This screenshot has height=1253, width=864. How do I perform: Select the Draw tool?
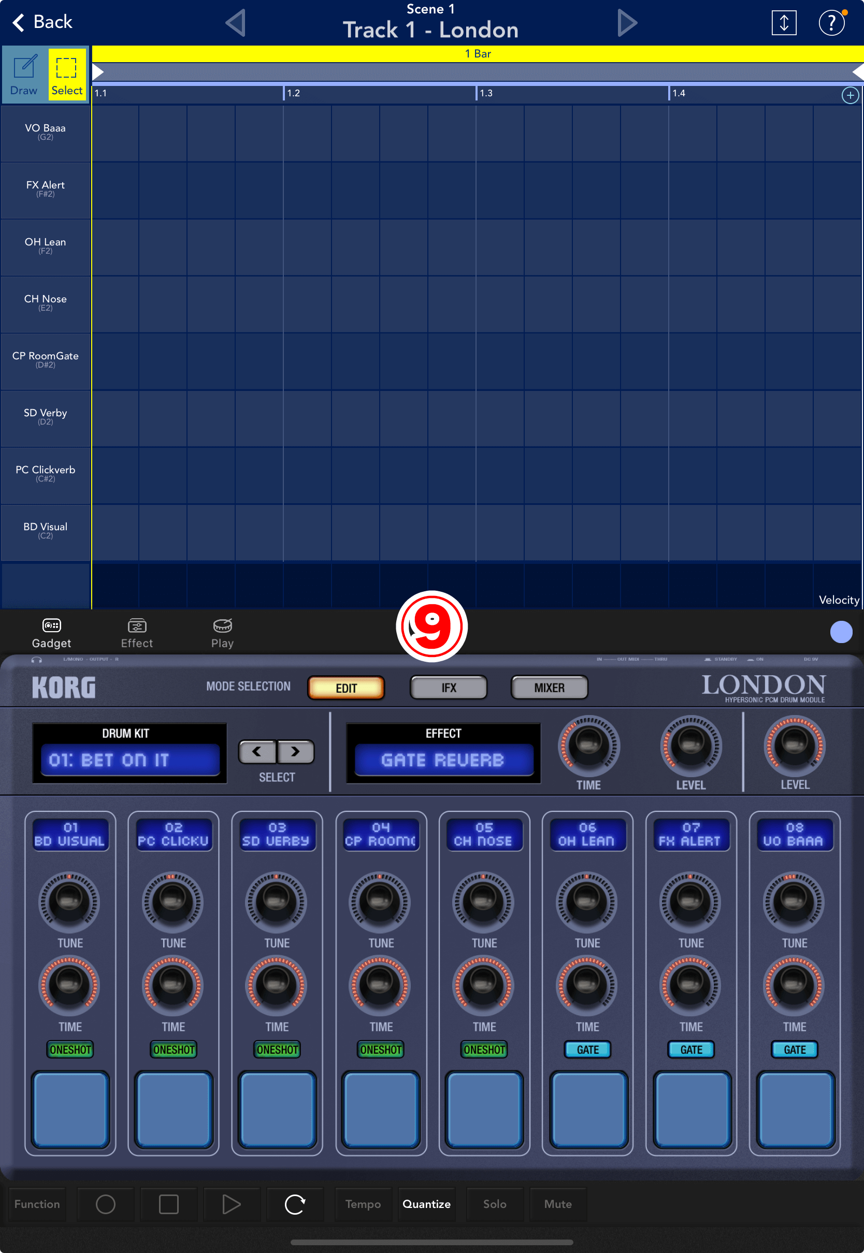pyautogui.click(x=24, y=74)
